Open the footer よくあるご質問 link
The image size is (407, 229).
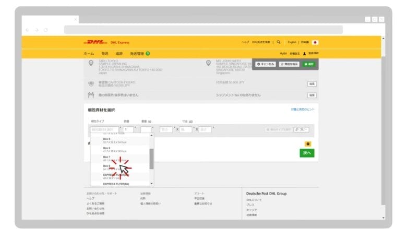click(95, 203)
